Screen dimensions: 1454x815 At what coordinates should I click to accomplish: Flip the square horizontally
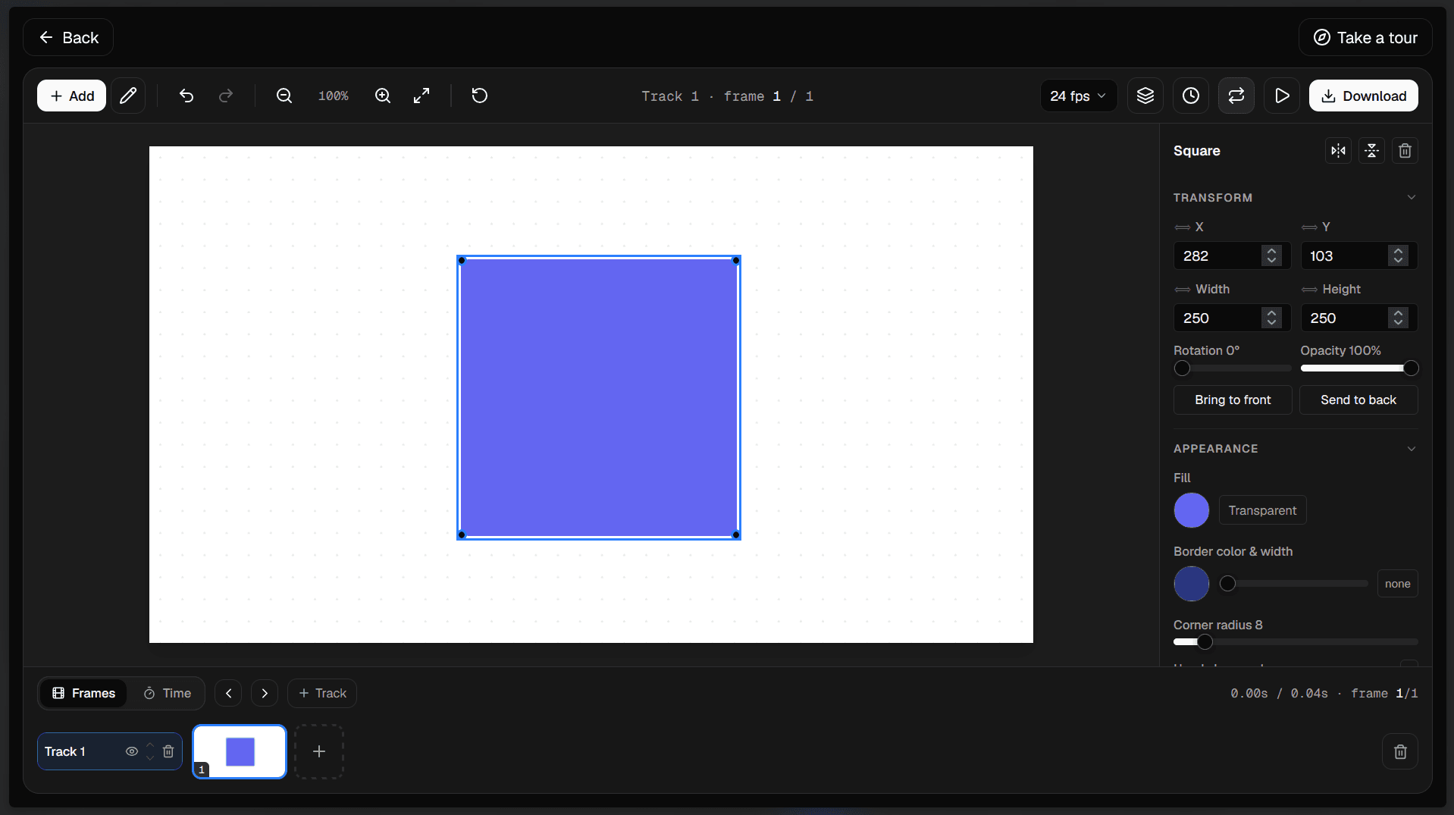1339,151
